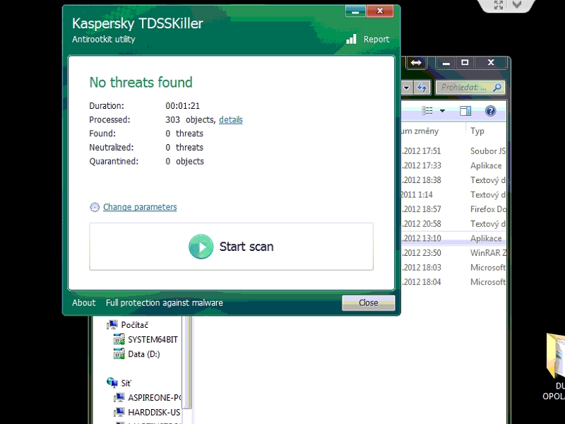Select the text document row dated 20:58
565x424 pixels.
tap(453, 224)
